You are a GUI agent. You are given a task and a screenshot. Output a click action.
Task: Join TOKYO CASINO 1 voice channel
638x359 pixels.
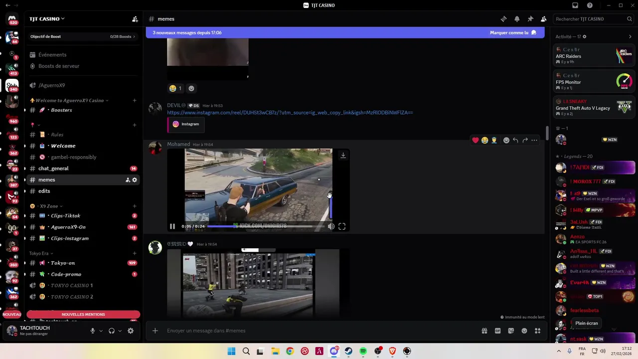tap(83, 285)
